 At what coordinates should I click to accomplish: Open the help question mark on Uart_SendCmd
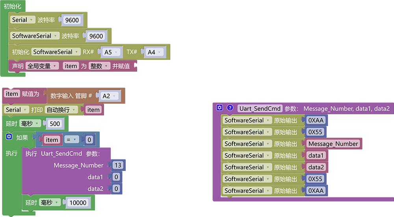pyautogui.click(x=230, y=108)
